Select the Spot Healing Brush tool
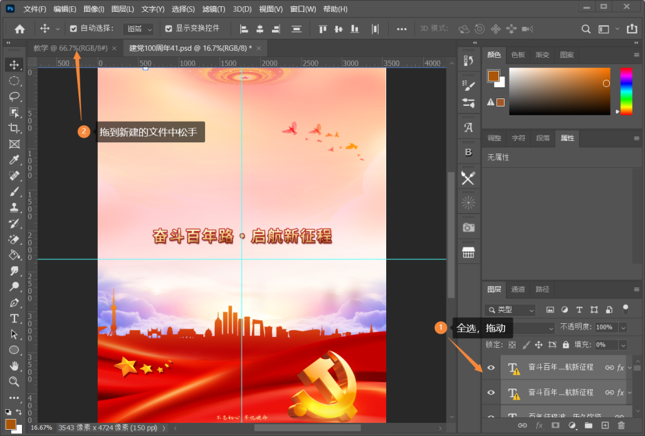 [14, 176]
